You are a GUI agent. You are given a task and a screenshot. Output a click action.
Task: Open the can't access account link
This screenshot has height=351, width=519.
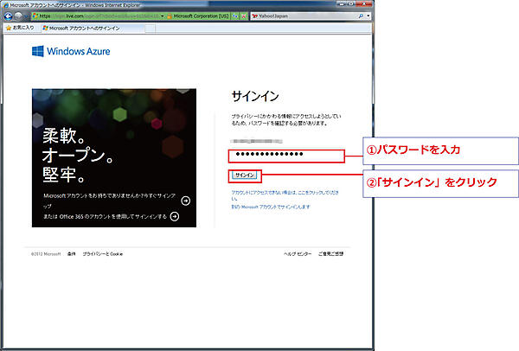click(285, 195)
